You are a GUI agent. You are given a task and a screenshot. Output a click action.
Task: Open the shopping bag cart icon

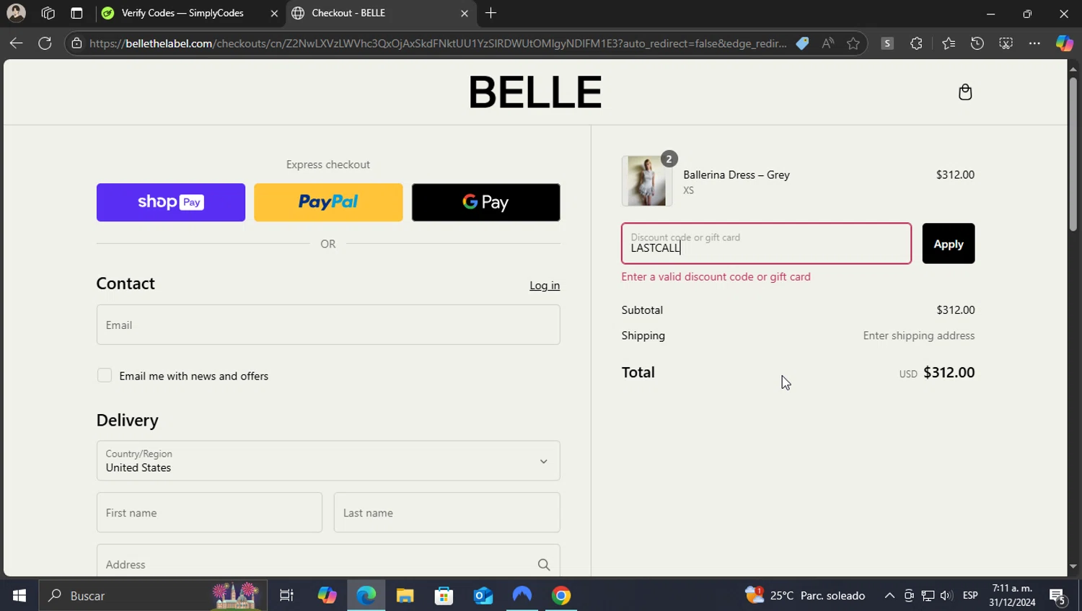[x=965, y=92]
